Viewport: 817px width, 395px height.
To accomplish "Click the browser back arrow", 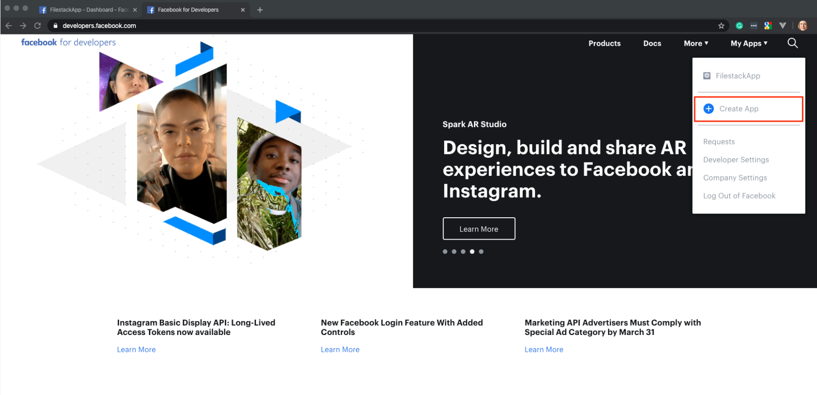I will 8,26.
